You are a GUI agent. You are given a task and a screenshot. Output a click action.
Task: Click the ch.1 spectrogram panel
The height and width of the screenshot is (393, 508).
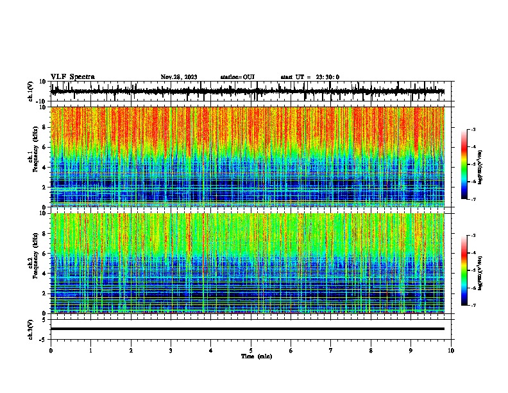pyautogui.click(x=248, y=157)
